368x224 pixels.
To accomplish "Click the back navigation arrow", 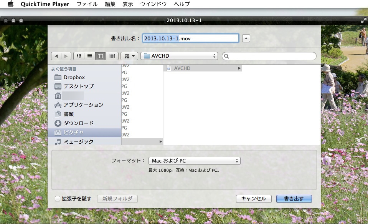I will click(x=56, y=56).
